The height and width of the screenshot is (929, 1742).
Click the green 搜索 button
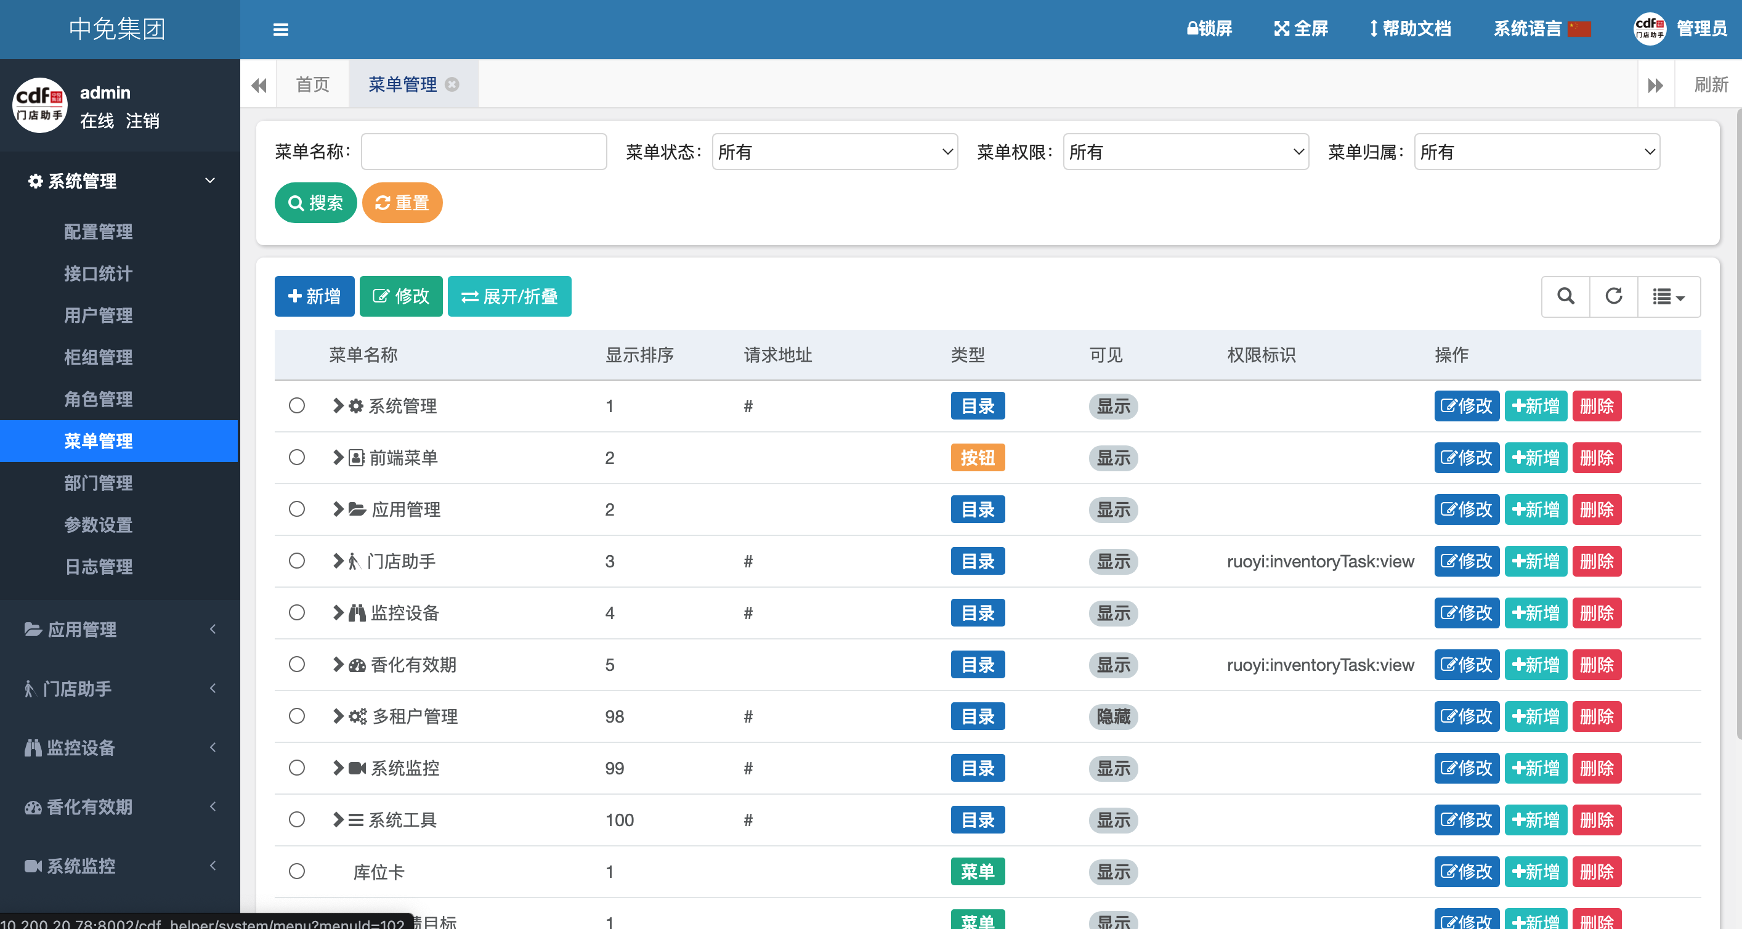315,202
